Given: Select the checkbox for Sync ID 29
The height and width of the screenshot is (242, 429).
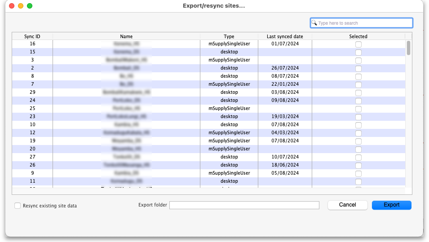Looking at the screenshot, I should pos(358,92).
